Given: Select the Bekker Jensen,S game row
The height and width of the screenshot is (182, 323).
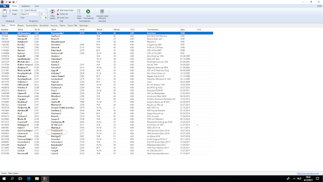Looking at the screenshot, I should pos(106,65).
